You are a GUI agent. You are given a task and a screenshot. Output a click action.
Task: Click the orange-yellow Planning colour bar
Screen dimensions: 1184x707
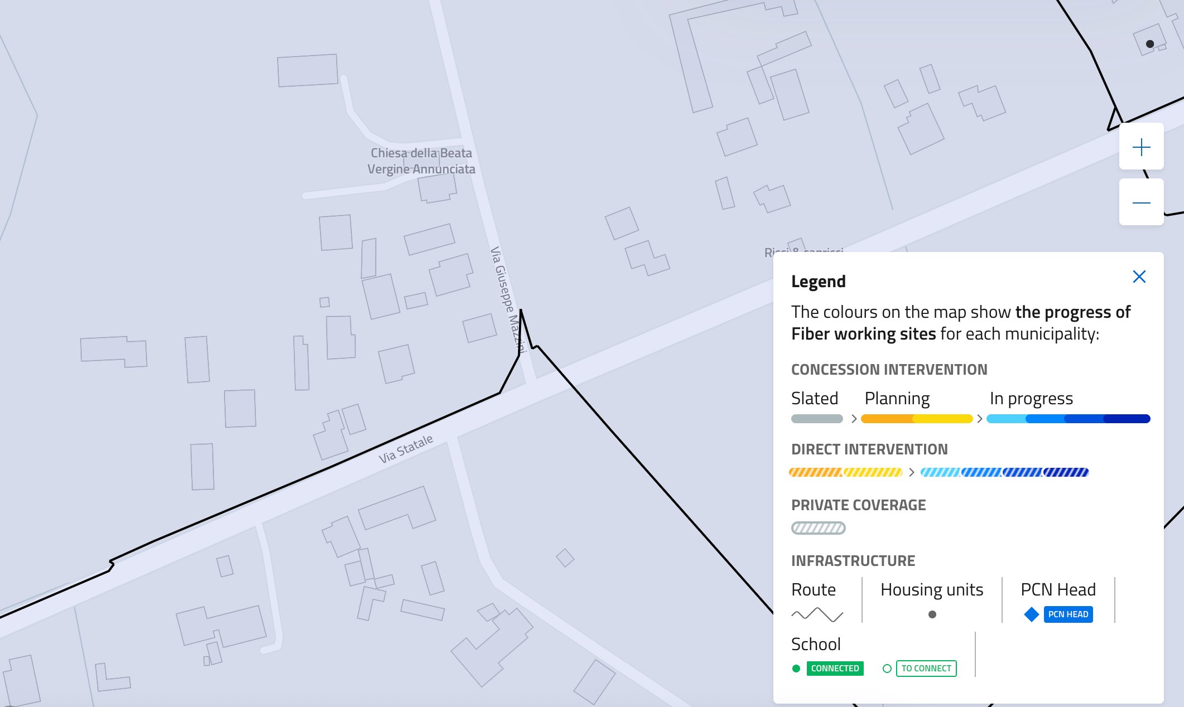click(x=916, y=419)
